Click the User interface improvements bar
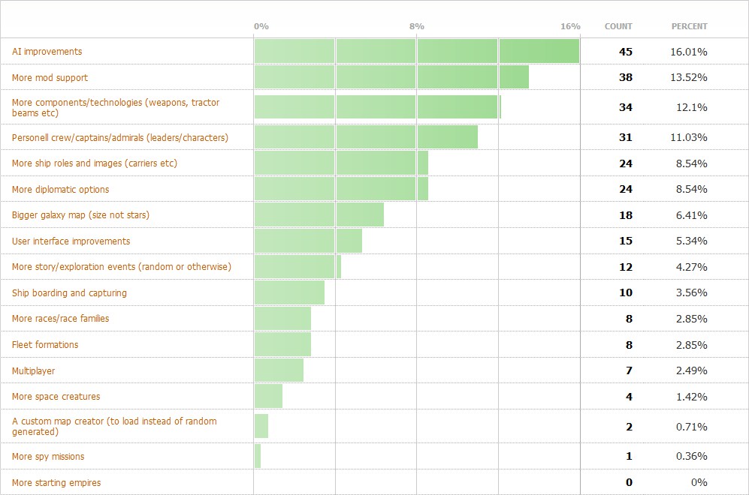The height and width of the screenshot is (495, 749). [308, 241]
